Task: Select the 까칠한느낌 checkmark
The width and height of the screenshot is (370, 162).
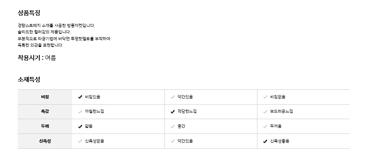Action: pyautogui.click(x=80, y=111)
